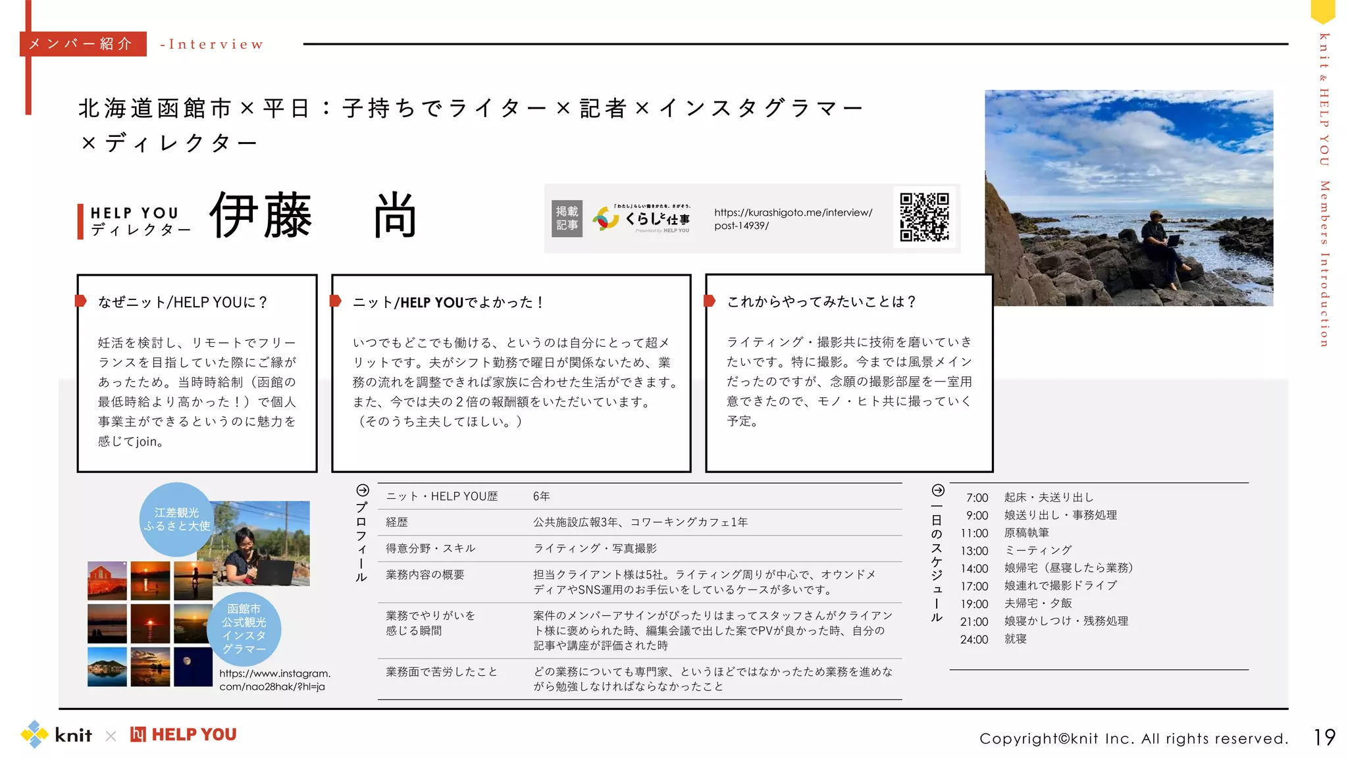Click the くらしと仕事 logo
This screenshot has width=1348, height=758.
point(642,218)
